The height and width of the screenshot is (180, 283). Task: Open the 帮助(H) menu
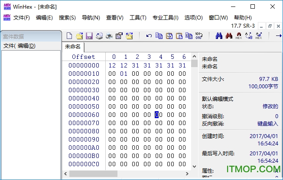(x=243, y=18)
